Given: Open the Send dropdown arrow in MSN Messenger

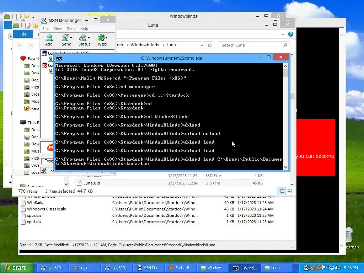Looking at the screenshot, I should (x=71, y=38).
